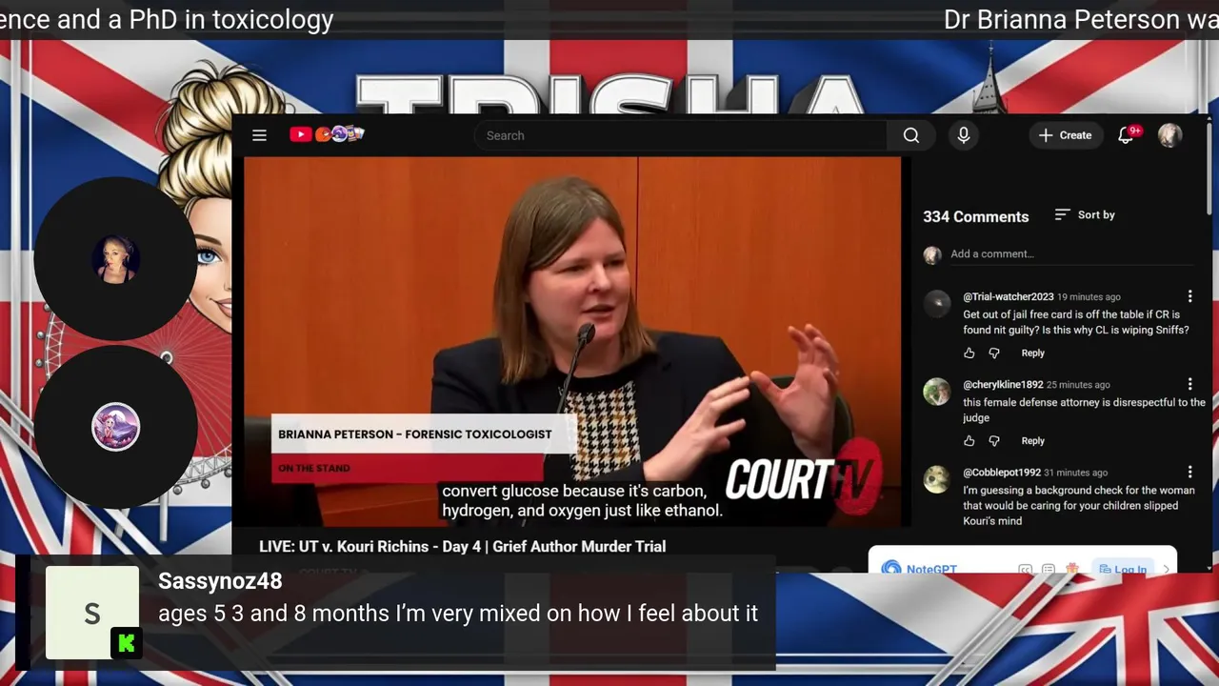Click the video title 'LIVE: UT v. Kouri Richins'
The width and height of the screenshot is (1219, 686).
point(462,547)
